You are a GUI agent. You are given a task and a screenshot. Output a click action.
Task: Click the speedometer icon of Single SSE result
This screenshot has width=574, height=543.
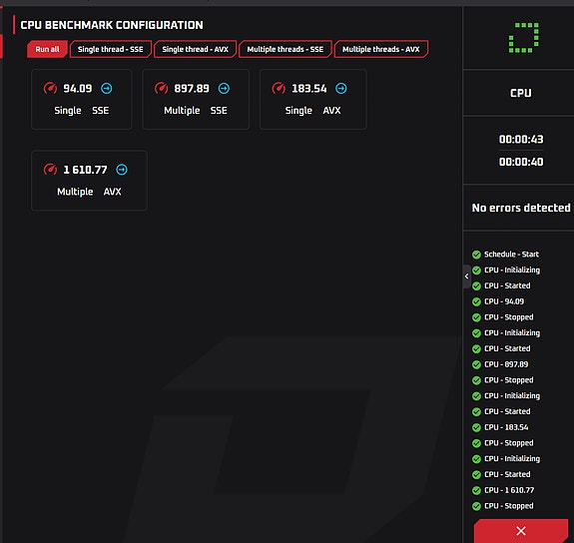50,88
